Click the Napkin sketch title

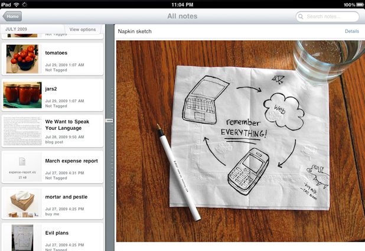(135, 31)
